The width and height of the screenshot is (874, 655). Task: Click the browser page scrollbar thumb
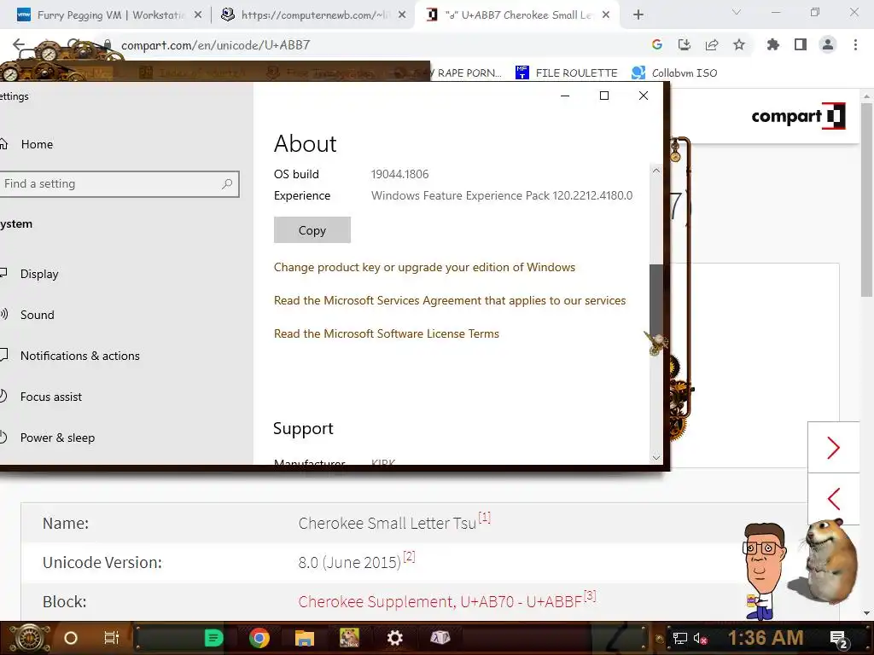pyautogui.click(x=866, y=200)
